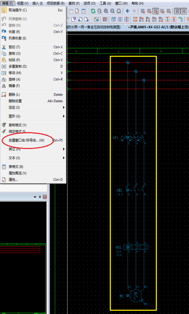Click the next page icon
Screen dimensions: 189x314
(86, 19)
